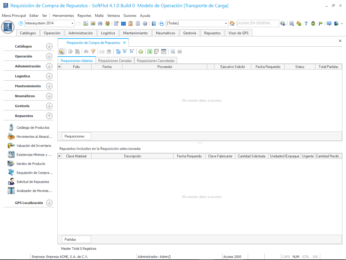Open Kardex de Producto from the sidebar
This screenshot has width=346, height=260.
(x=31, y=164)
